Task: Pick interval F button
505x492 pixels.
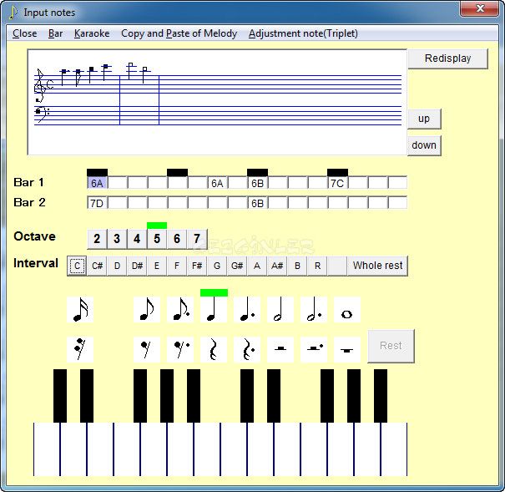Action: point(177,266)
